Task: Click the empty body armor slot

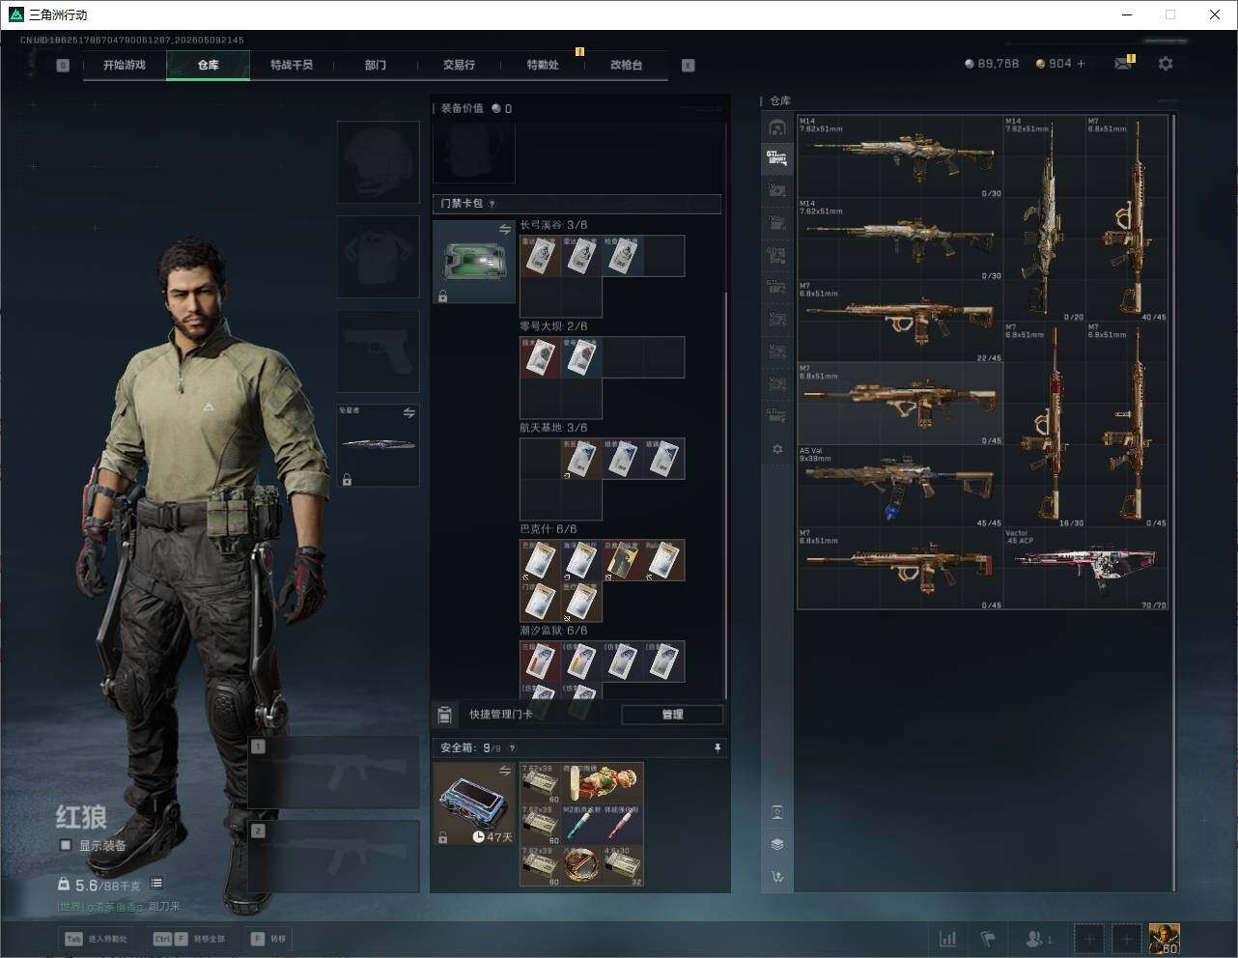Action: click(378, 256)
